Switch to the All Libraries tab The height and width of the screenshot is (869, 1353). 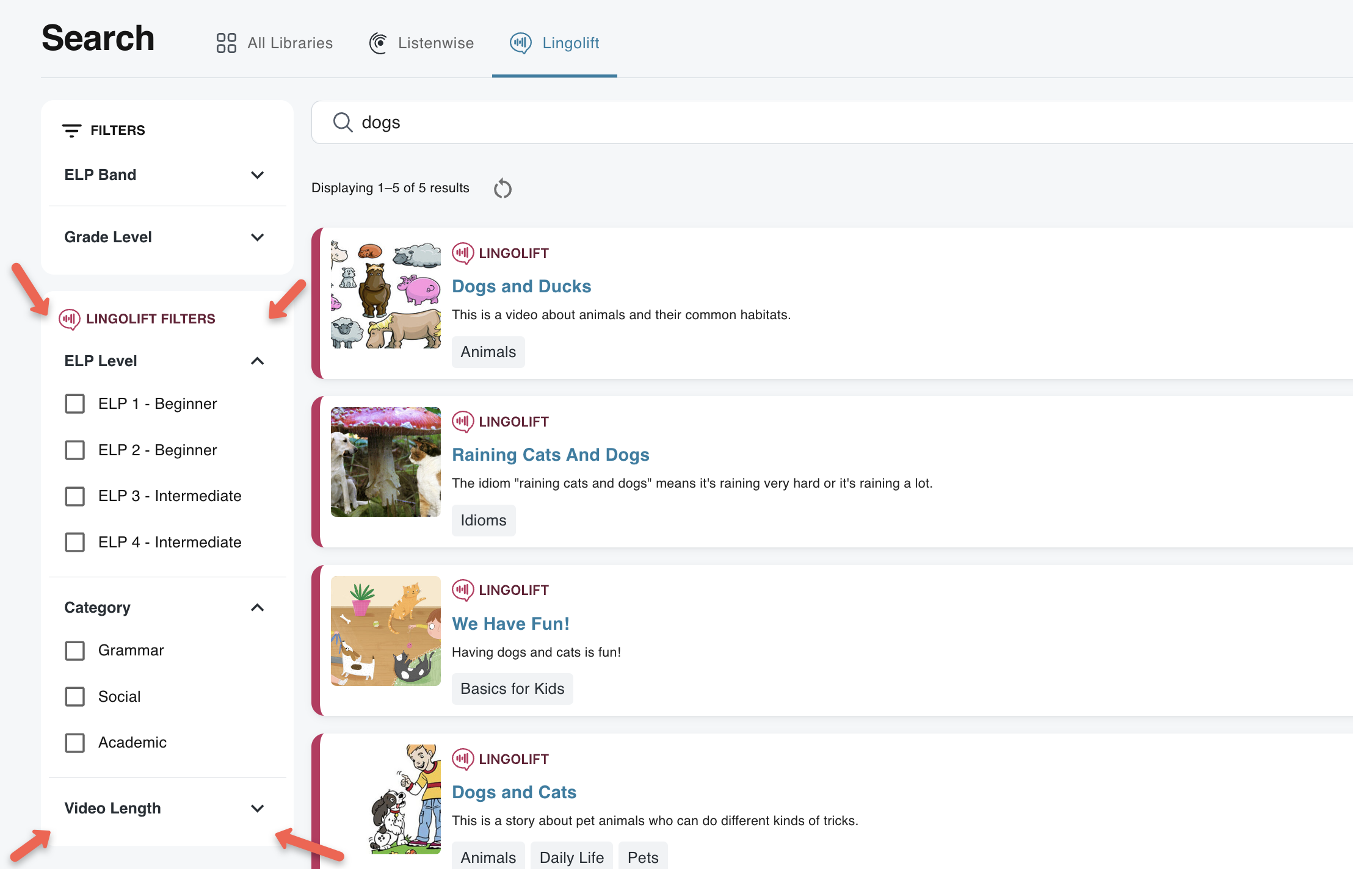point(275,43)
